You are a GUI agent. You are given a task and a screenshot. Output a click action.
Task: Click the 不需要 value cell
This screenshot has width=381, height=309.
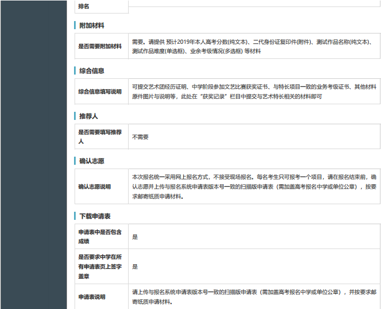[x=140, y=137]
